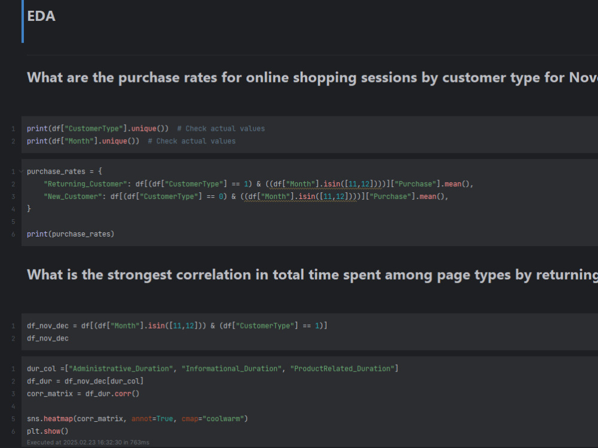598x448 pixels.
Task: Collapse the purchase_rates dictionary fold arrow
Action: pos(22,171)
